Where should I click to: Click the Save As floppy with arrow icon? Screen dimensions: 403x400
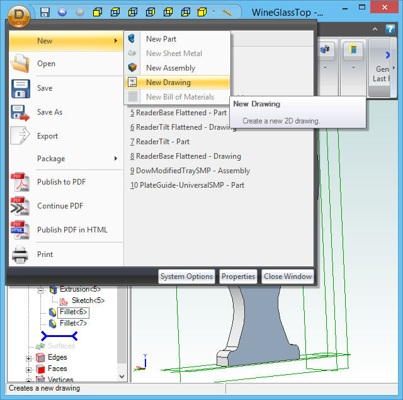point(20,113)
